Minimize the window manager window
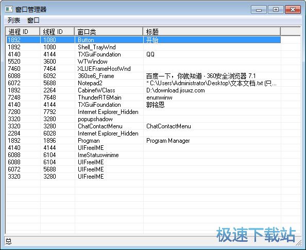Screen dimensions: 306x250 point(259,9)
